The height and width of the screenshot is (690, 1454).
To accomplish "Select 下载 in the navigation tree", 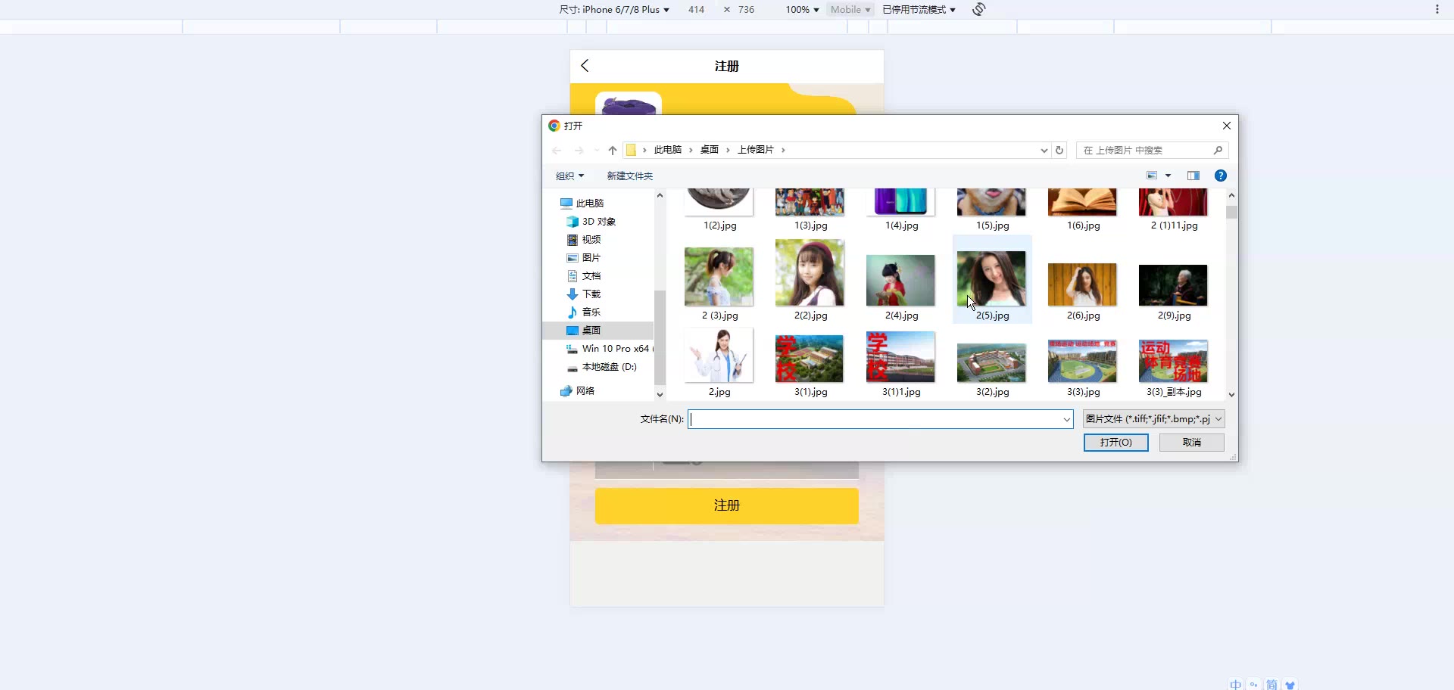I will click(x=591, y=294).
